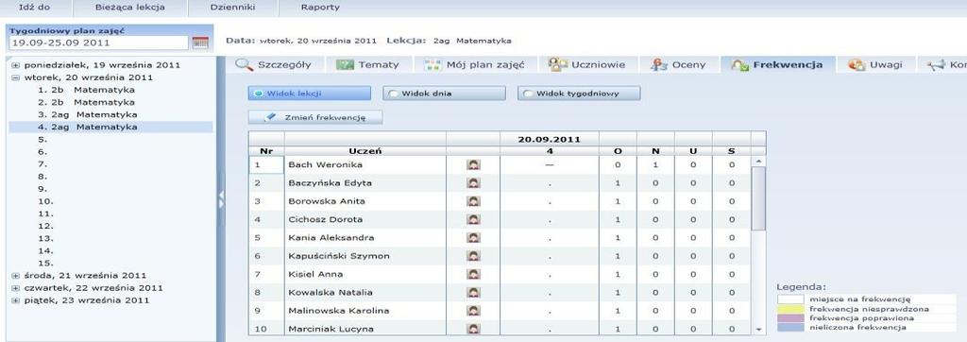Switch to the Uczniowie tab
This screenshot has height=342, width=967.
[x=587, y=65]
